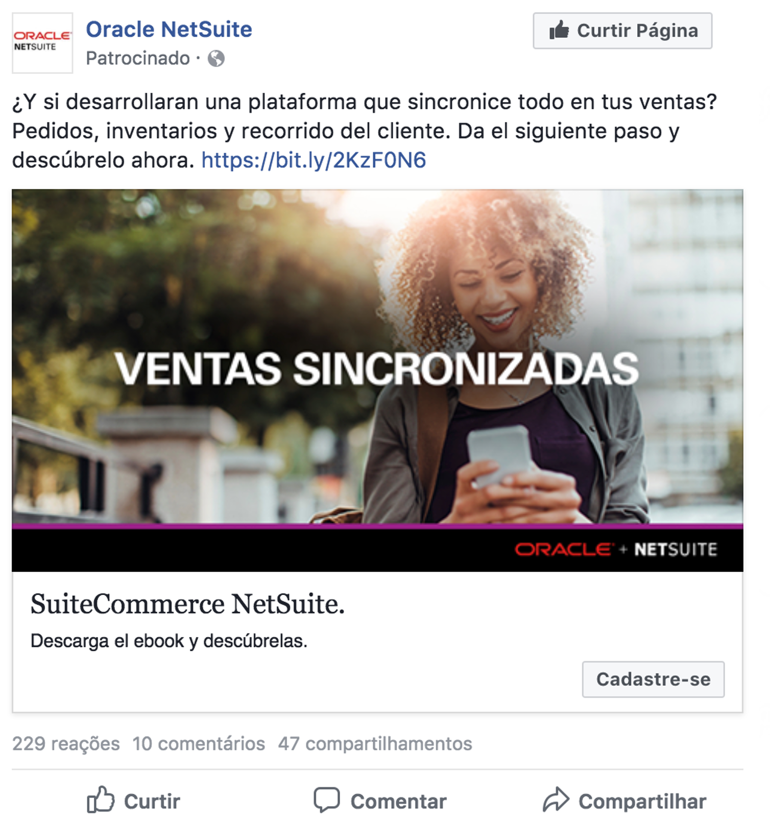Click the Curtir Página button
770x826 pixels.
[x=622, y=31]
